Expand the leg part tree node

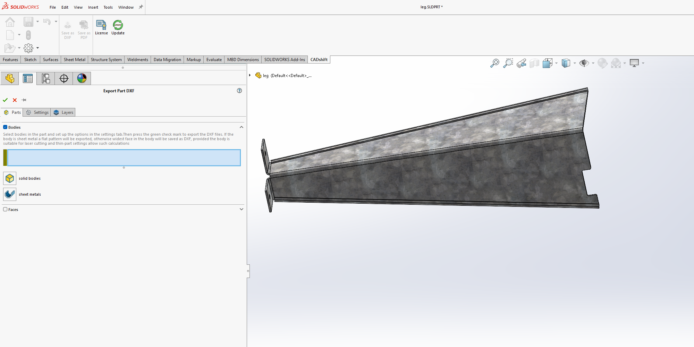(x=250, y=75)
